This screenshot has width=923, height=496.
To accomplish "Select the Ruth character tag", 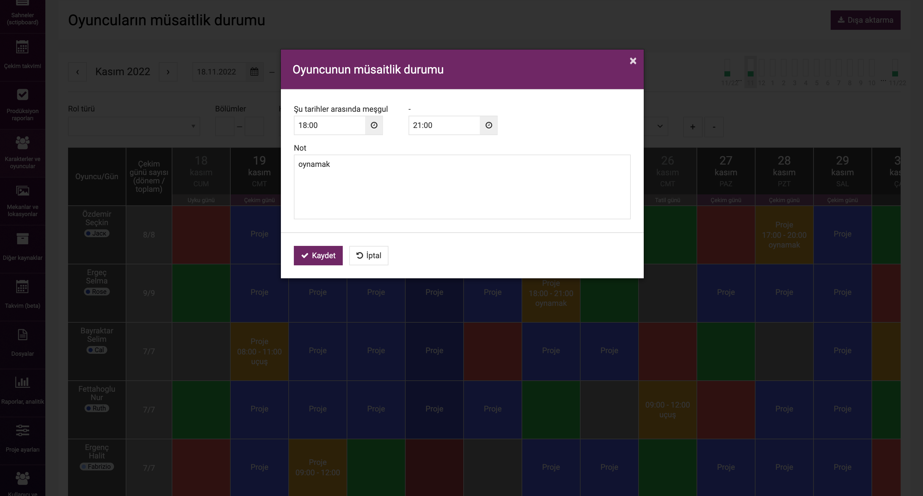I will coord(97,408).
